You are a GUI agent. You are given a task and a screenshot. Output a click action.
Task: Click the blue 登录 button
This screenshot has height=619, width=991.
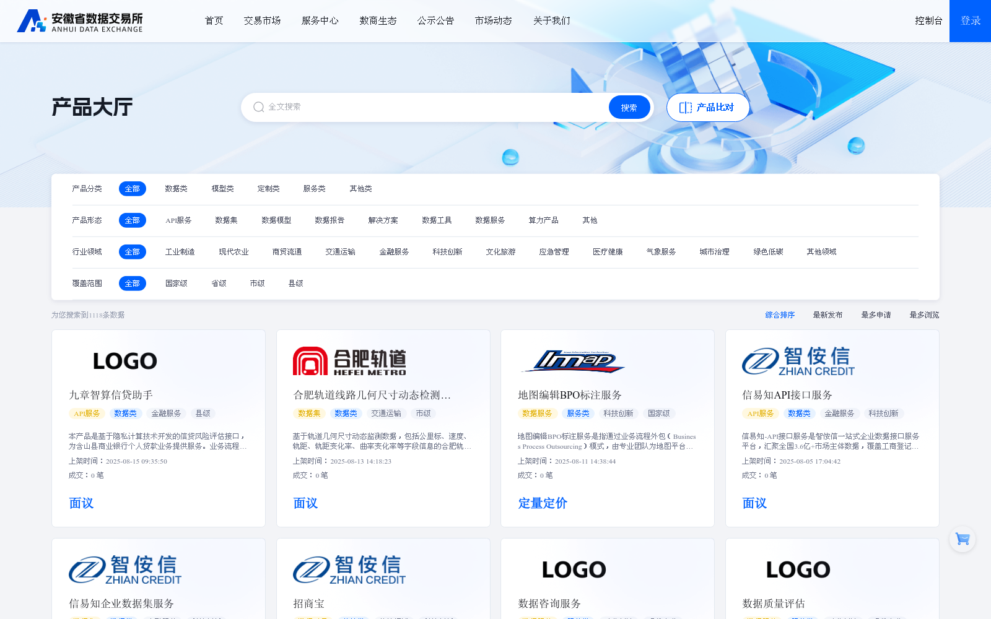tap(970, 21)
